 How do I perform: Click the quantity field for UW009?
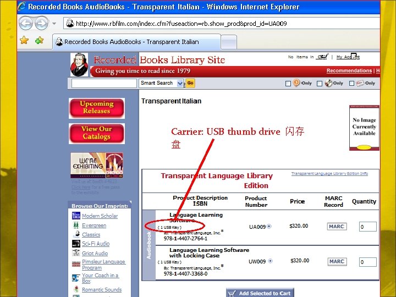(x=368, y=262)
